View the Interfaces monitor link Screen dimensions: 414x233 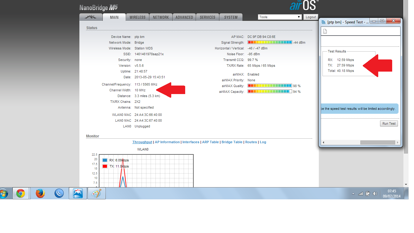(191, 142)
